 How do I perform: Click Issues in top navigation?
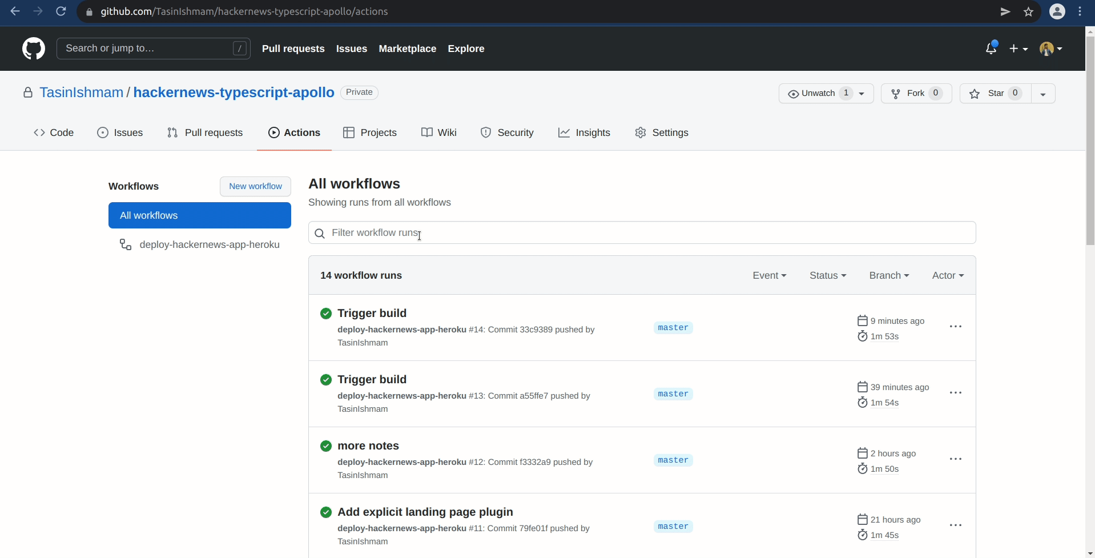pos(352,49)
